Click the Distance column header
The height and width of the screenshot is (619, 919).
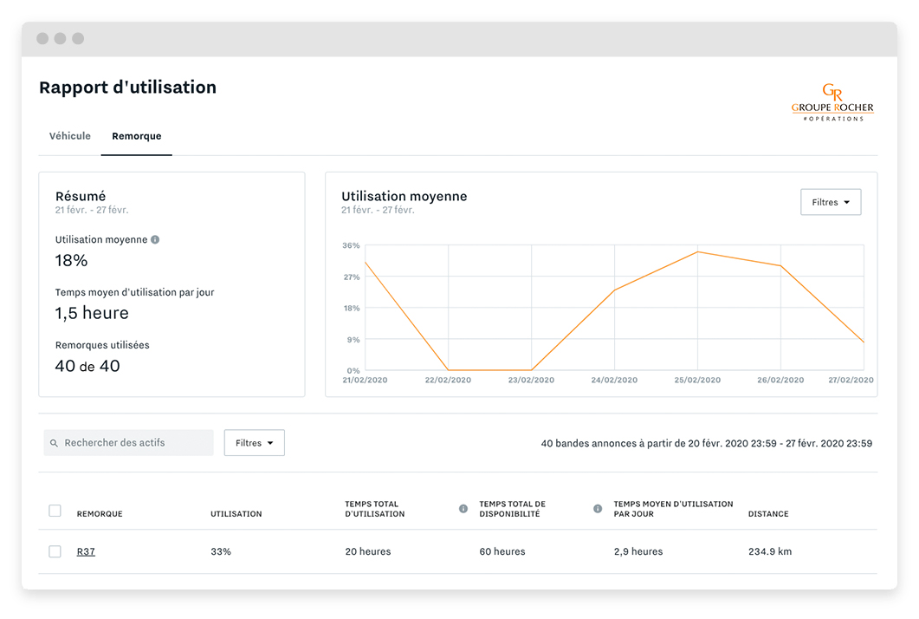767,513
